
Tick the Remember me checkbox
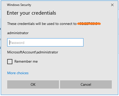click(10, 62)
